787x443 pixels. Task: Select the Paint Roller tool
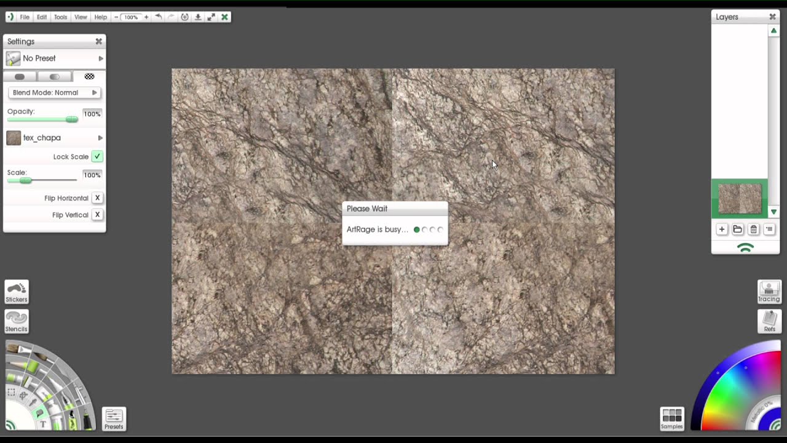(x=30, y=381)
